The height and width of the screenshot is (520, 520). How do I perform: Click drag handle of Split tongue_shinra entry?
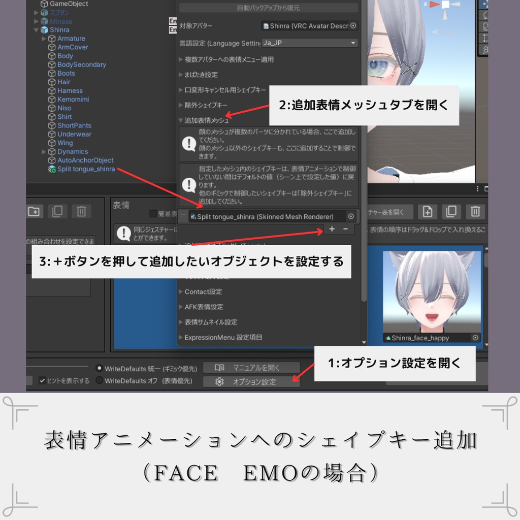coord(183,216)
